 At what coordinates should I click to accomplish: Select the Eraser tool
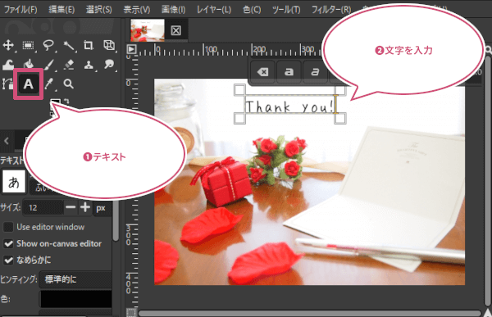coord(68,65)
